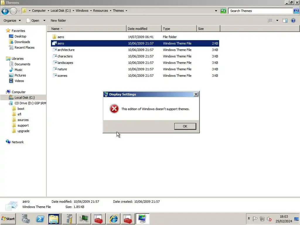The image size is (300, 225).
Task: Sort by the Type column header
Action: click(179, 29)
